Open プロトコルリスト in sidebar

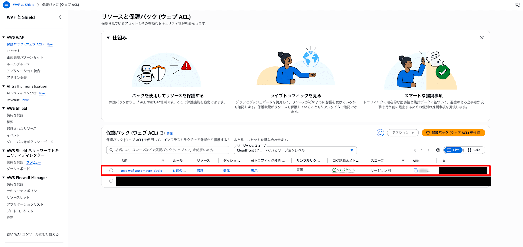20,211
